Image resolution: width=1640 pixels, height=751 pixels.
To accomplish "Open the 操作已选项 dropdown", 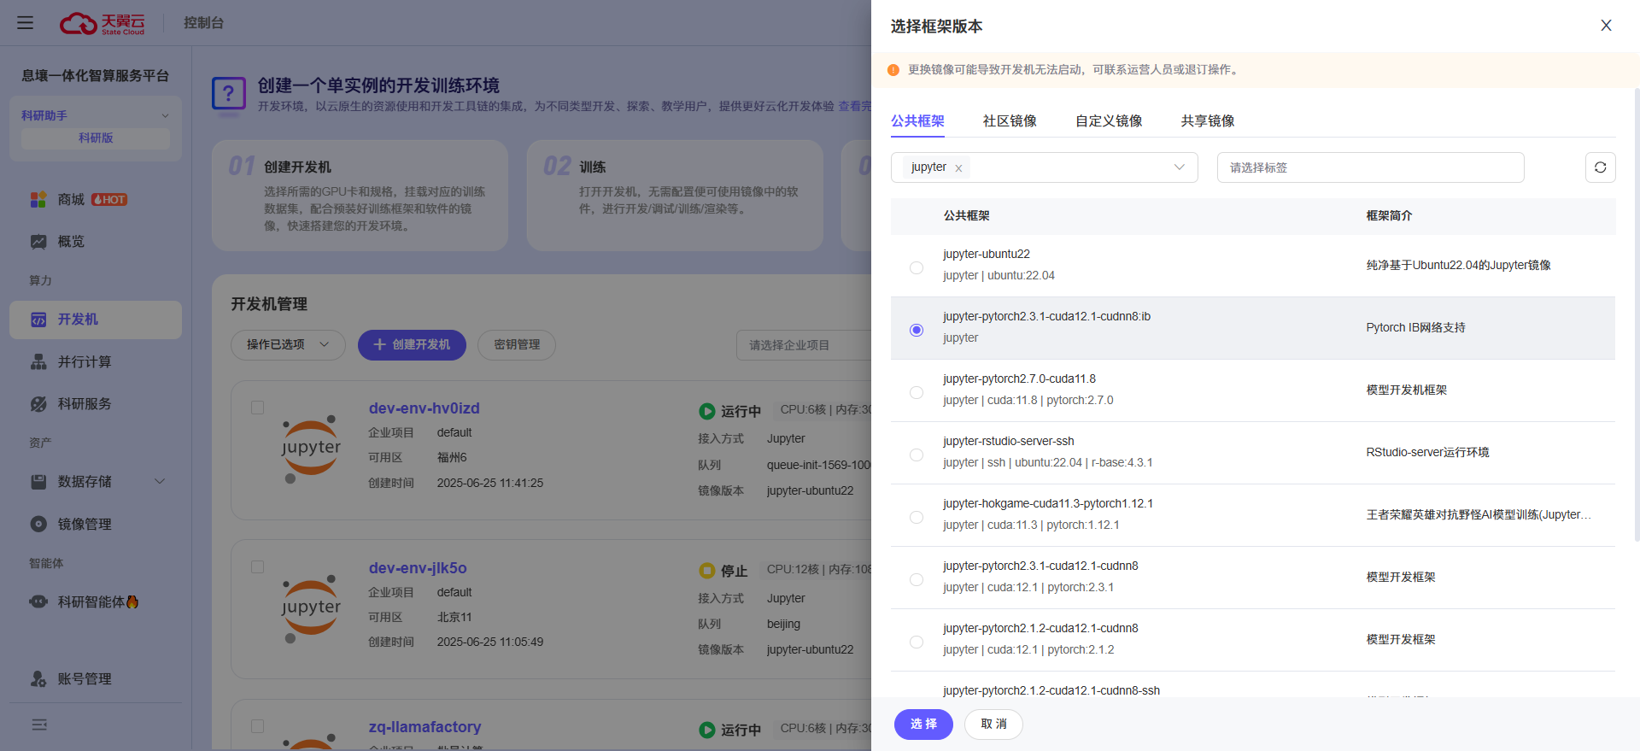I will (x=288, y=344).
